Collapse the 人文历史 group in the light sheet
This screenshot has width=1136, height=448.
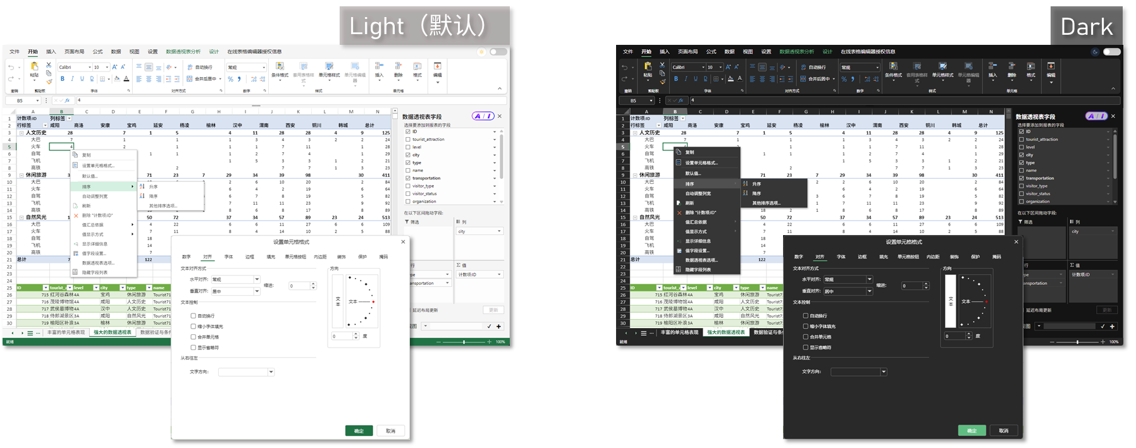click(x=22, y=133)
